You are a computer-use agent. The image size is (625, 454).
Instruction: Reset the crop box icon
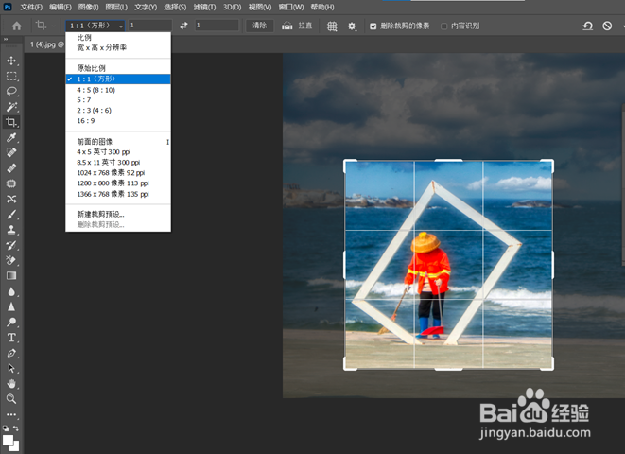point(587,26)
